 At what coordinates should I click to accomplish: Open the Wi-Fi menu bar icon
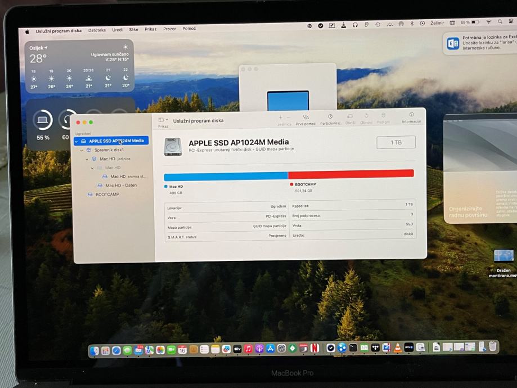(x=489, y=22)
